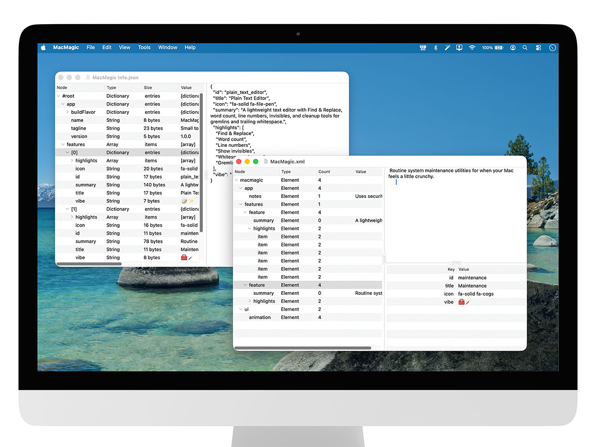Click the Wi-Fi icon in the menu bar
Screen dimensions: 596x447
472,48
